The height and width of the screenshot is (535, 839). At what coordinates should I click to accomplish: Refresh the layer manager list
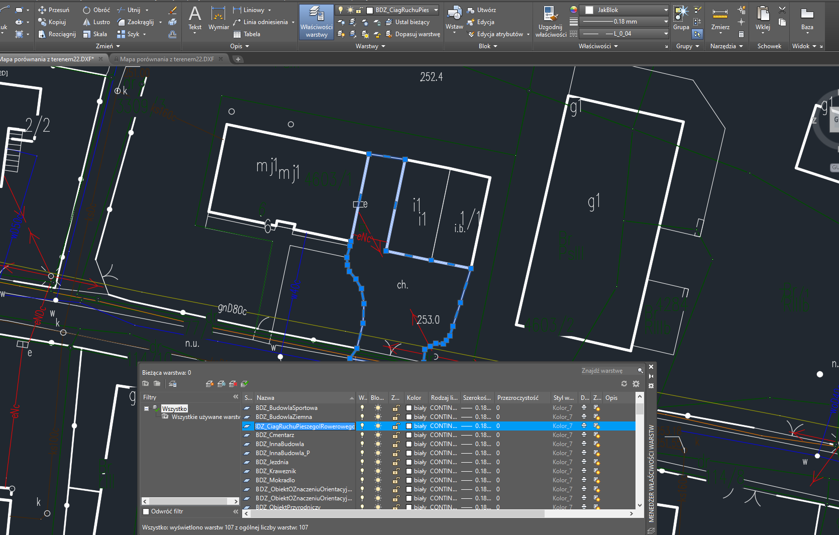pyautogui.click(x=624, y=384)
